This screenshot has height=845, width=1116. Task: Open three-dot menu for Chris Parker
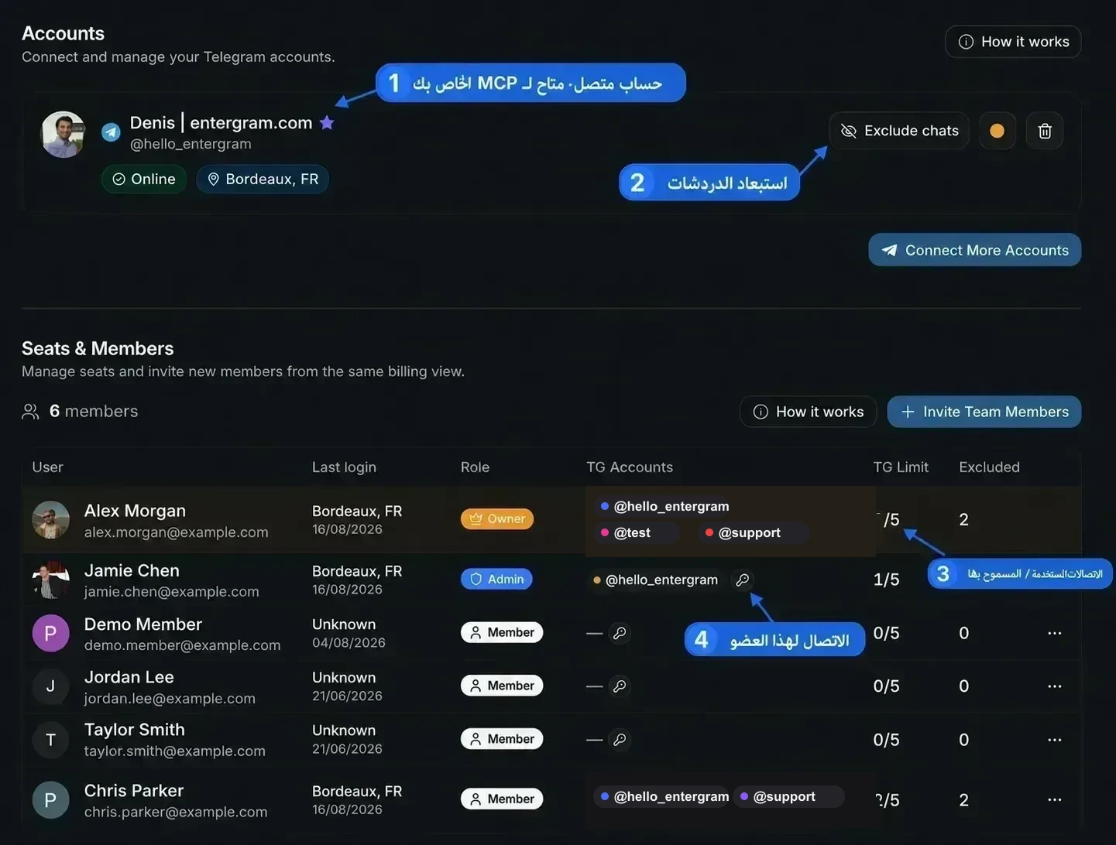1054,799
